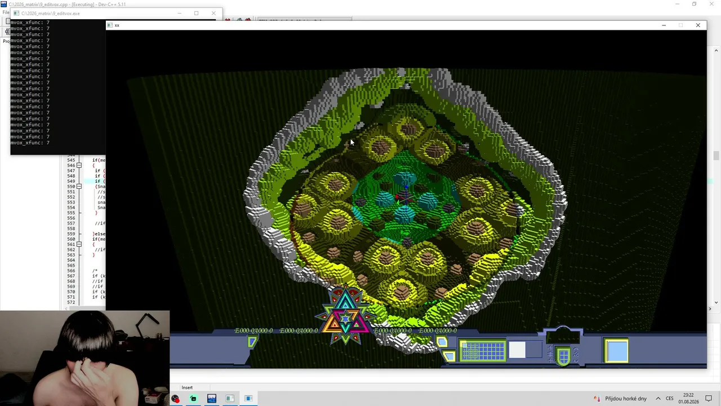Open the weather widget Přijdou horké dny

point(620,399)
